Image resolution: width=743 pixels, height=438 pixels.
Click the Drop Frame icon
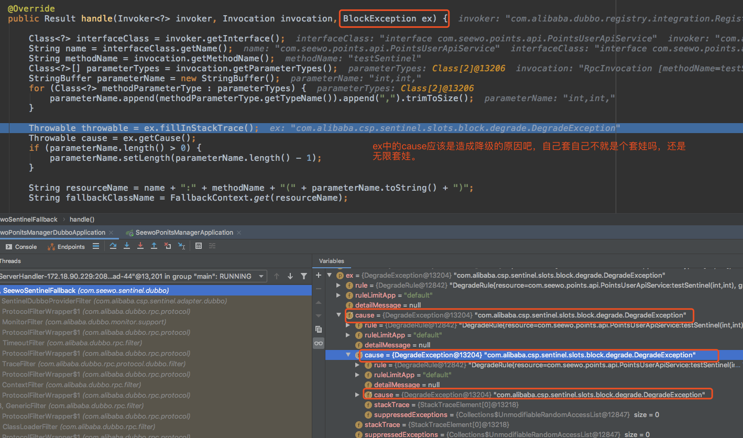(x=168, y=246)
